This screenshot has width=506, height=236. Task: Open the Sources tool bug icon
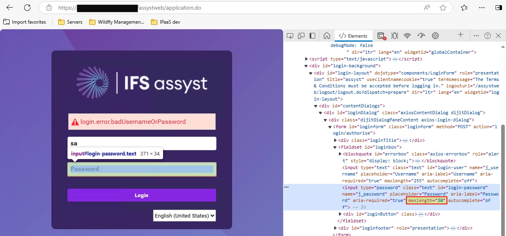[394, 36]
